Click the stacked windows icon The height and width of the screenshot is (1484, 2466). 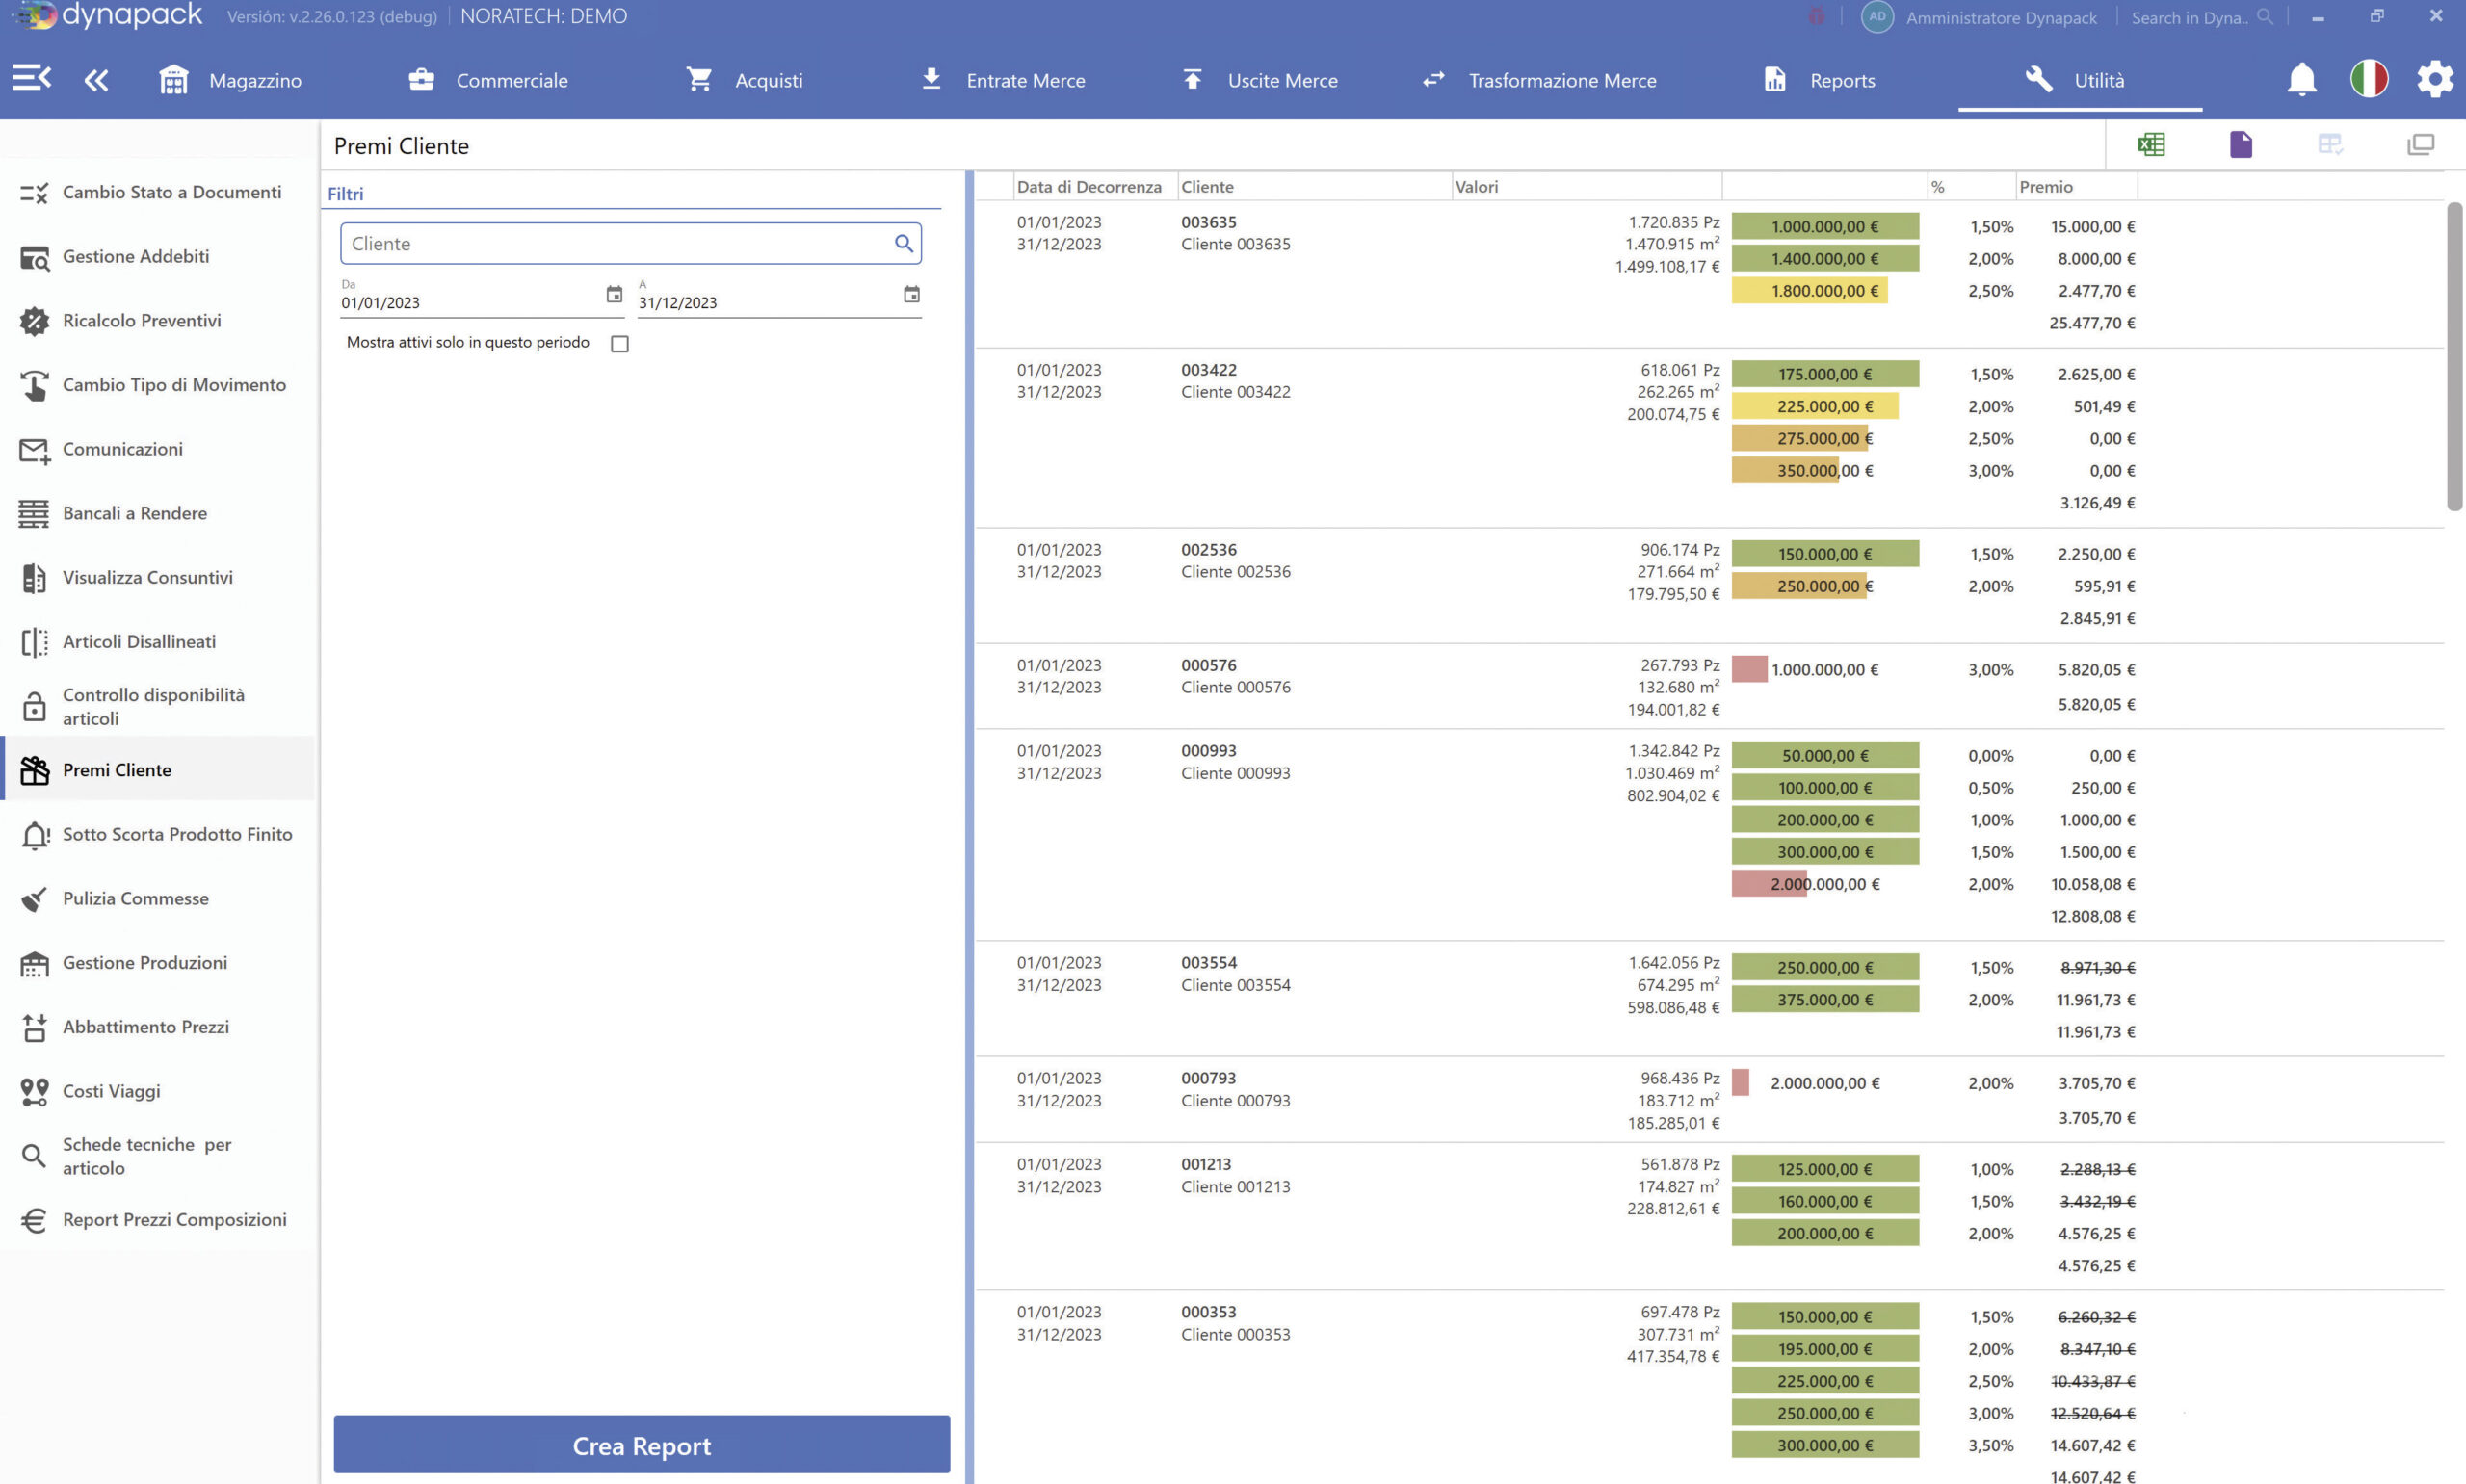point(2420,145)
